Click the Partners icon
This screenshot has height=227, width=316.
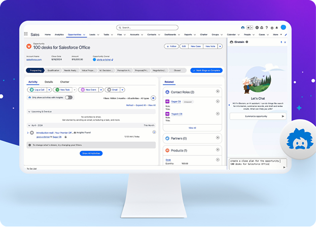[167, 138]
